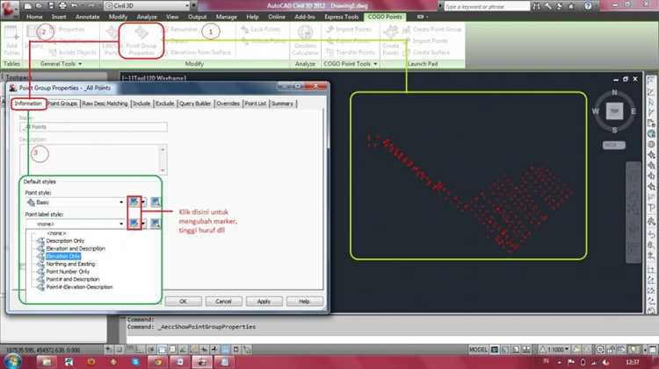Image resolution: width=659 pixels, height=369 pixels.
Task: Switch to the Point Groups tab
Action: pos(62,103)
